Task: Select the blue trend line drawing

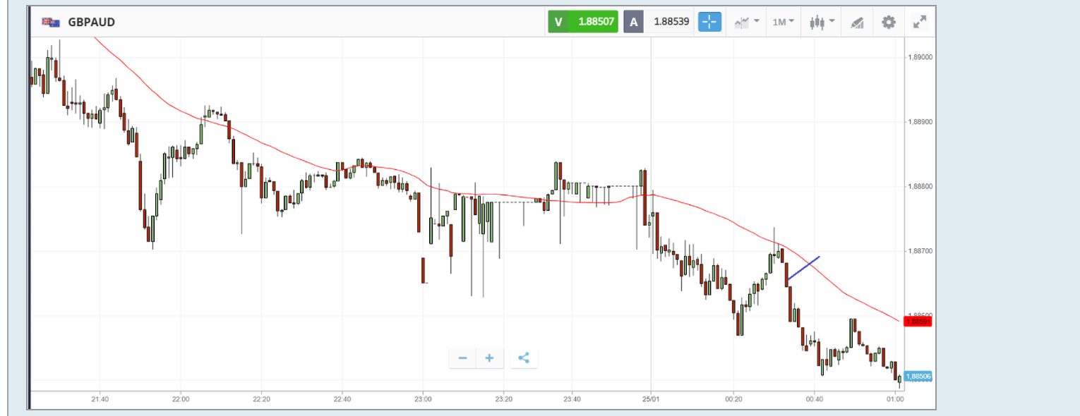Action: click(803, 268)
